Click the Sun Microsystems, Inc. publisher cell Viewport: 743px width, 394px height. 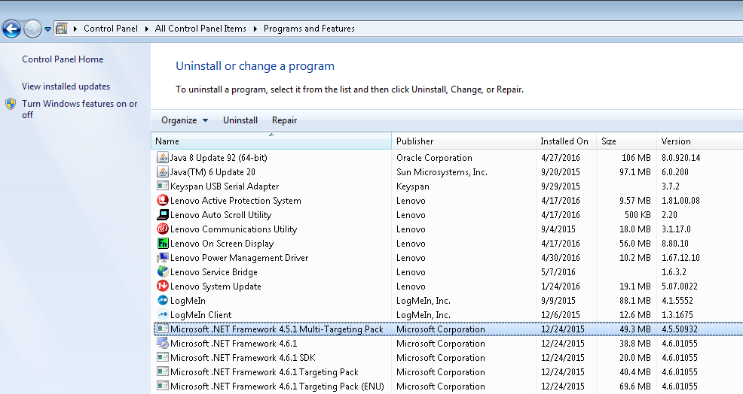pyautogui.click(x=442, y=171)
